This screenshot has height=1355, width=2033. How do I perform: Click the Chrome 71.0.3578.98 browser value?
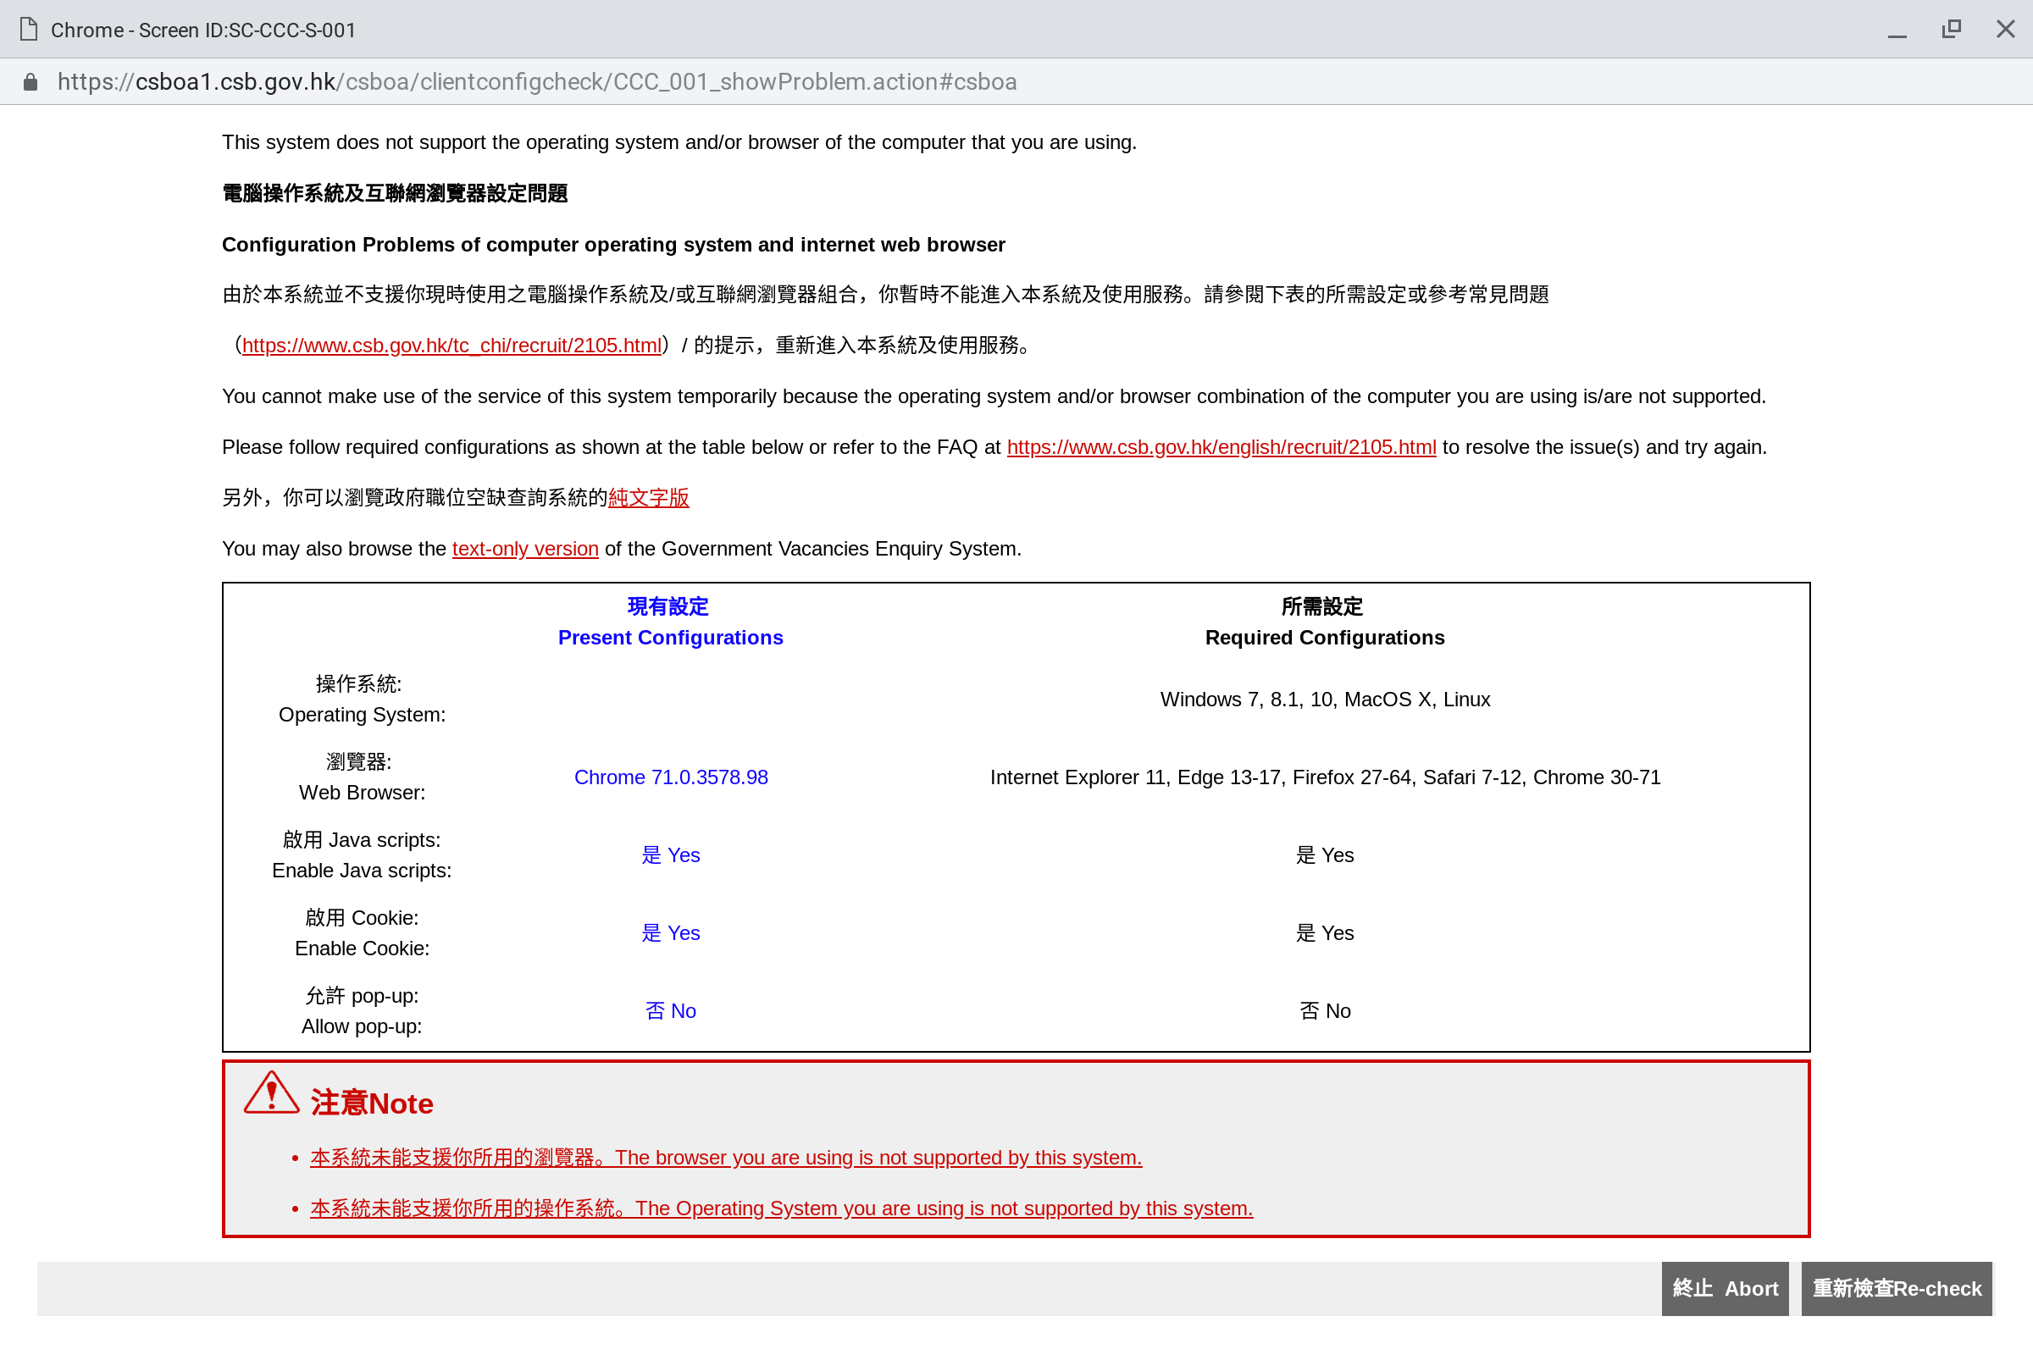(x=671, y=777)
